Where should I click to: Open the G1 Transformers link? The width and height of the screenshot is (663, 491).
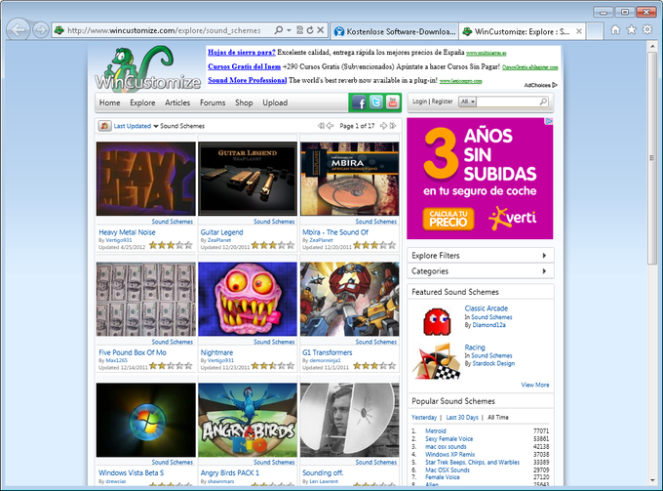click(327, 352)
